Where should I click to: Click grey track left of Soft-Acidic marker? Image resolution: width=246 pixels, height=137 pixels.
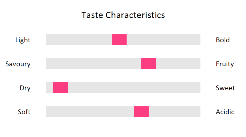[x=90, y=112]
